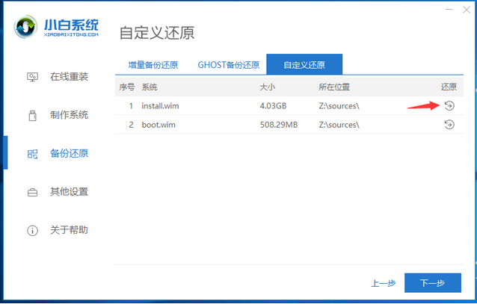Click the 4.03GB size cell
The height and width of the screenshot is (304, 477).
tap(273, 106)
